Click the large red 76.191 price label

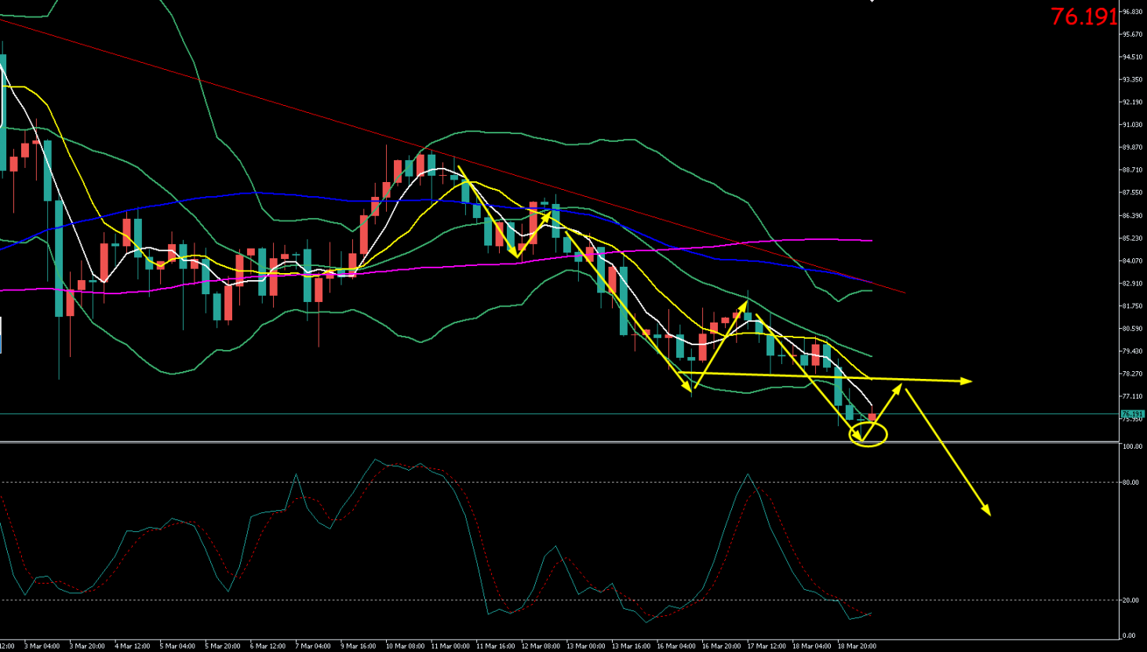pos(1083,16)
